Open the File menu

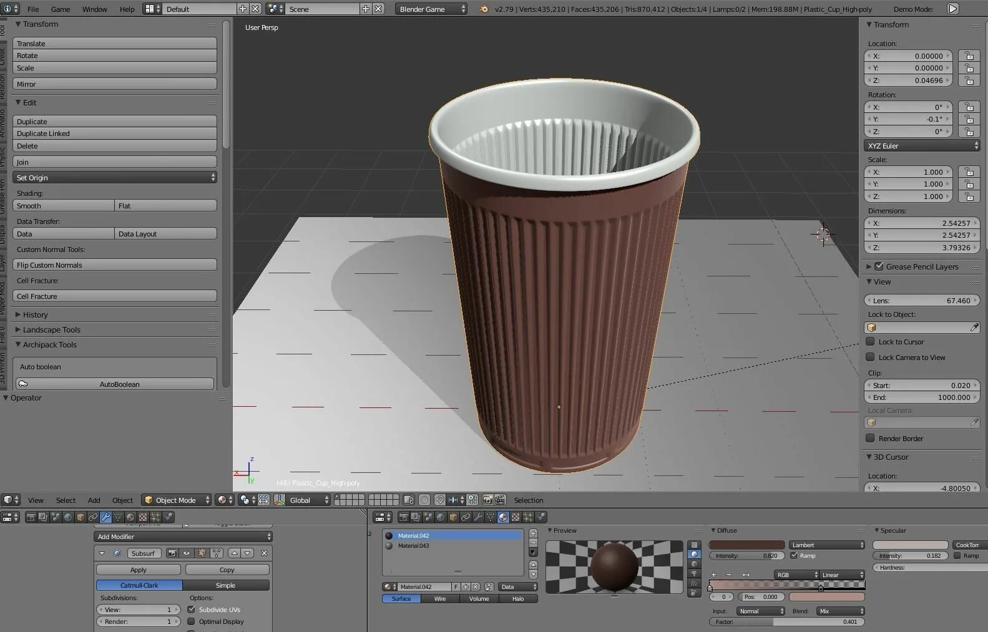coord(33,9)
